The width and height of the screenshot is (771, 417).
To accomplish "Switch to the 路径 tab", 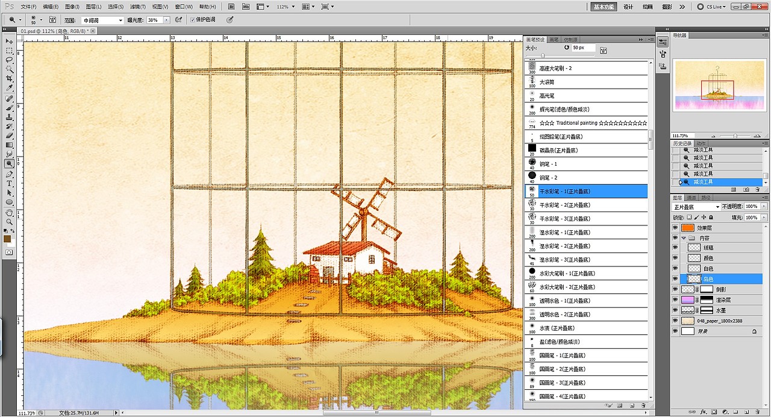I will click(706, 198).
